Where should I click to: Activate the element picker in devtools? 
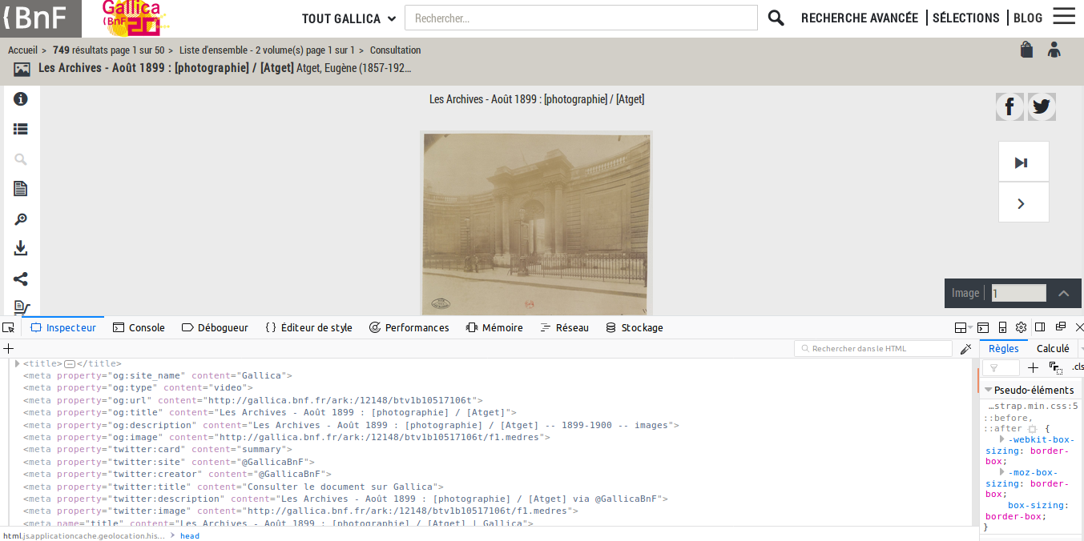pyautogui.click(x=8, y=327)
